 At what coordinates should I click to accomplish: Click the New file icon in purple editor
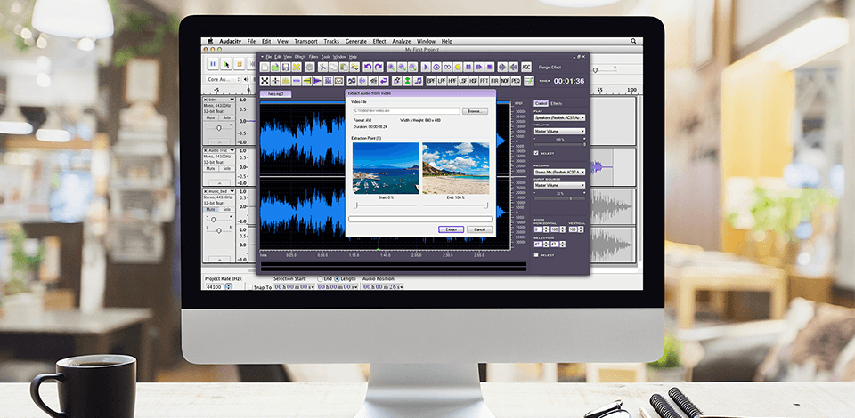click(265, 67)
